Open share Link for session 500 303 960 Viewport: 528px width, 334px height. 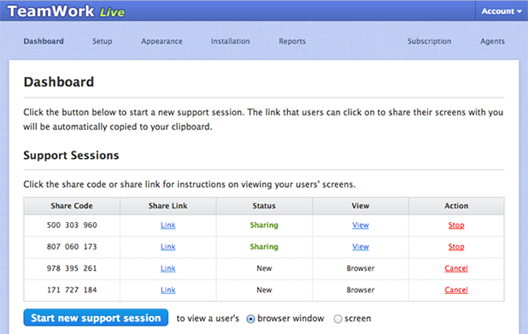168,226
